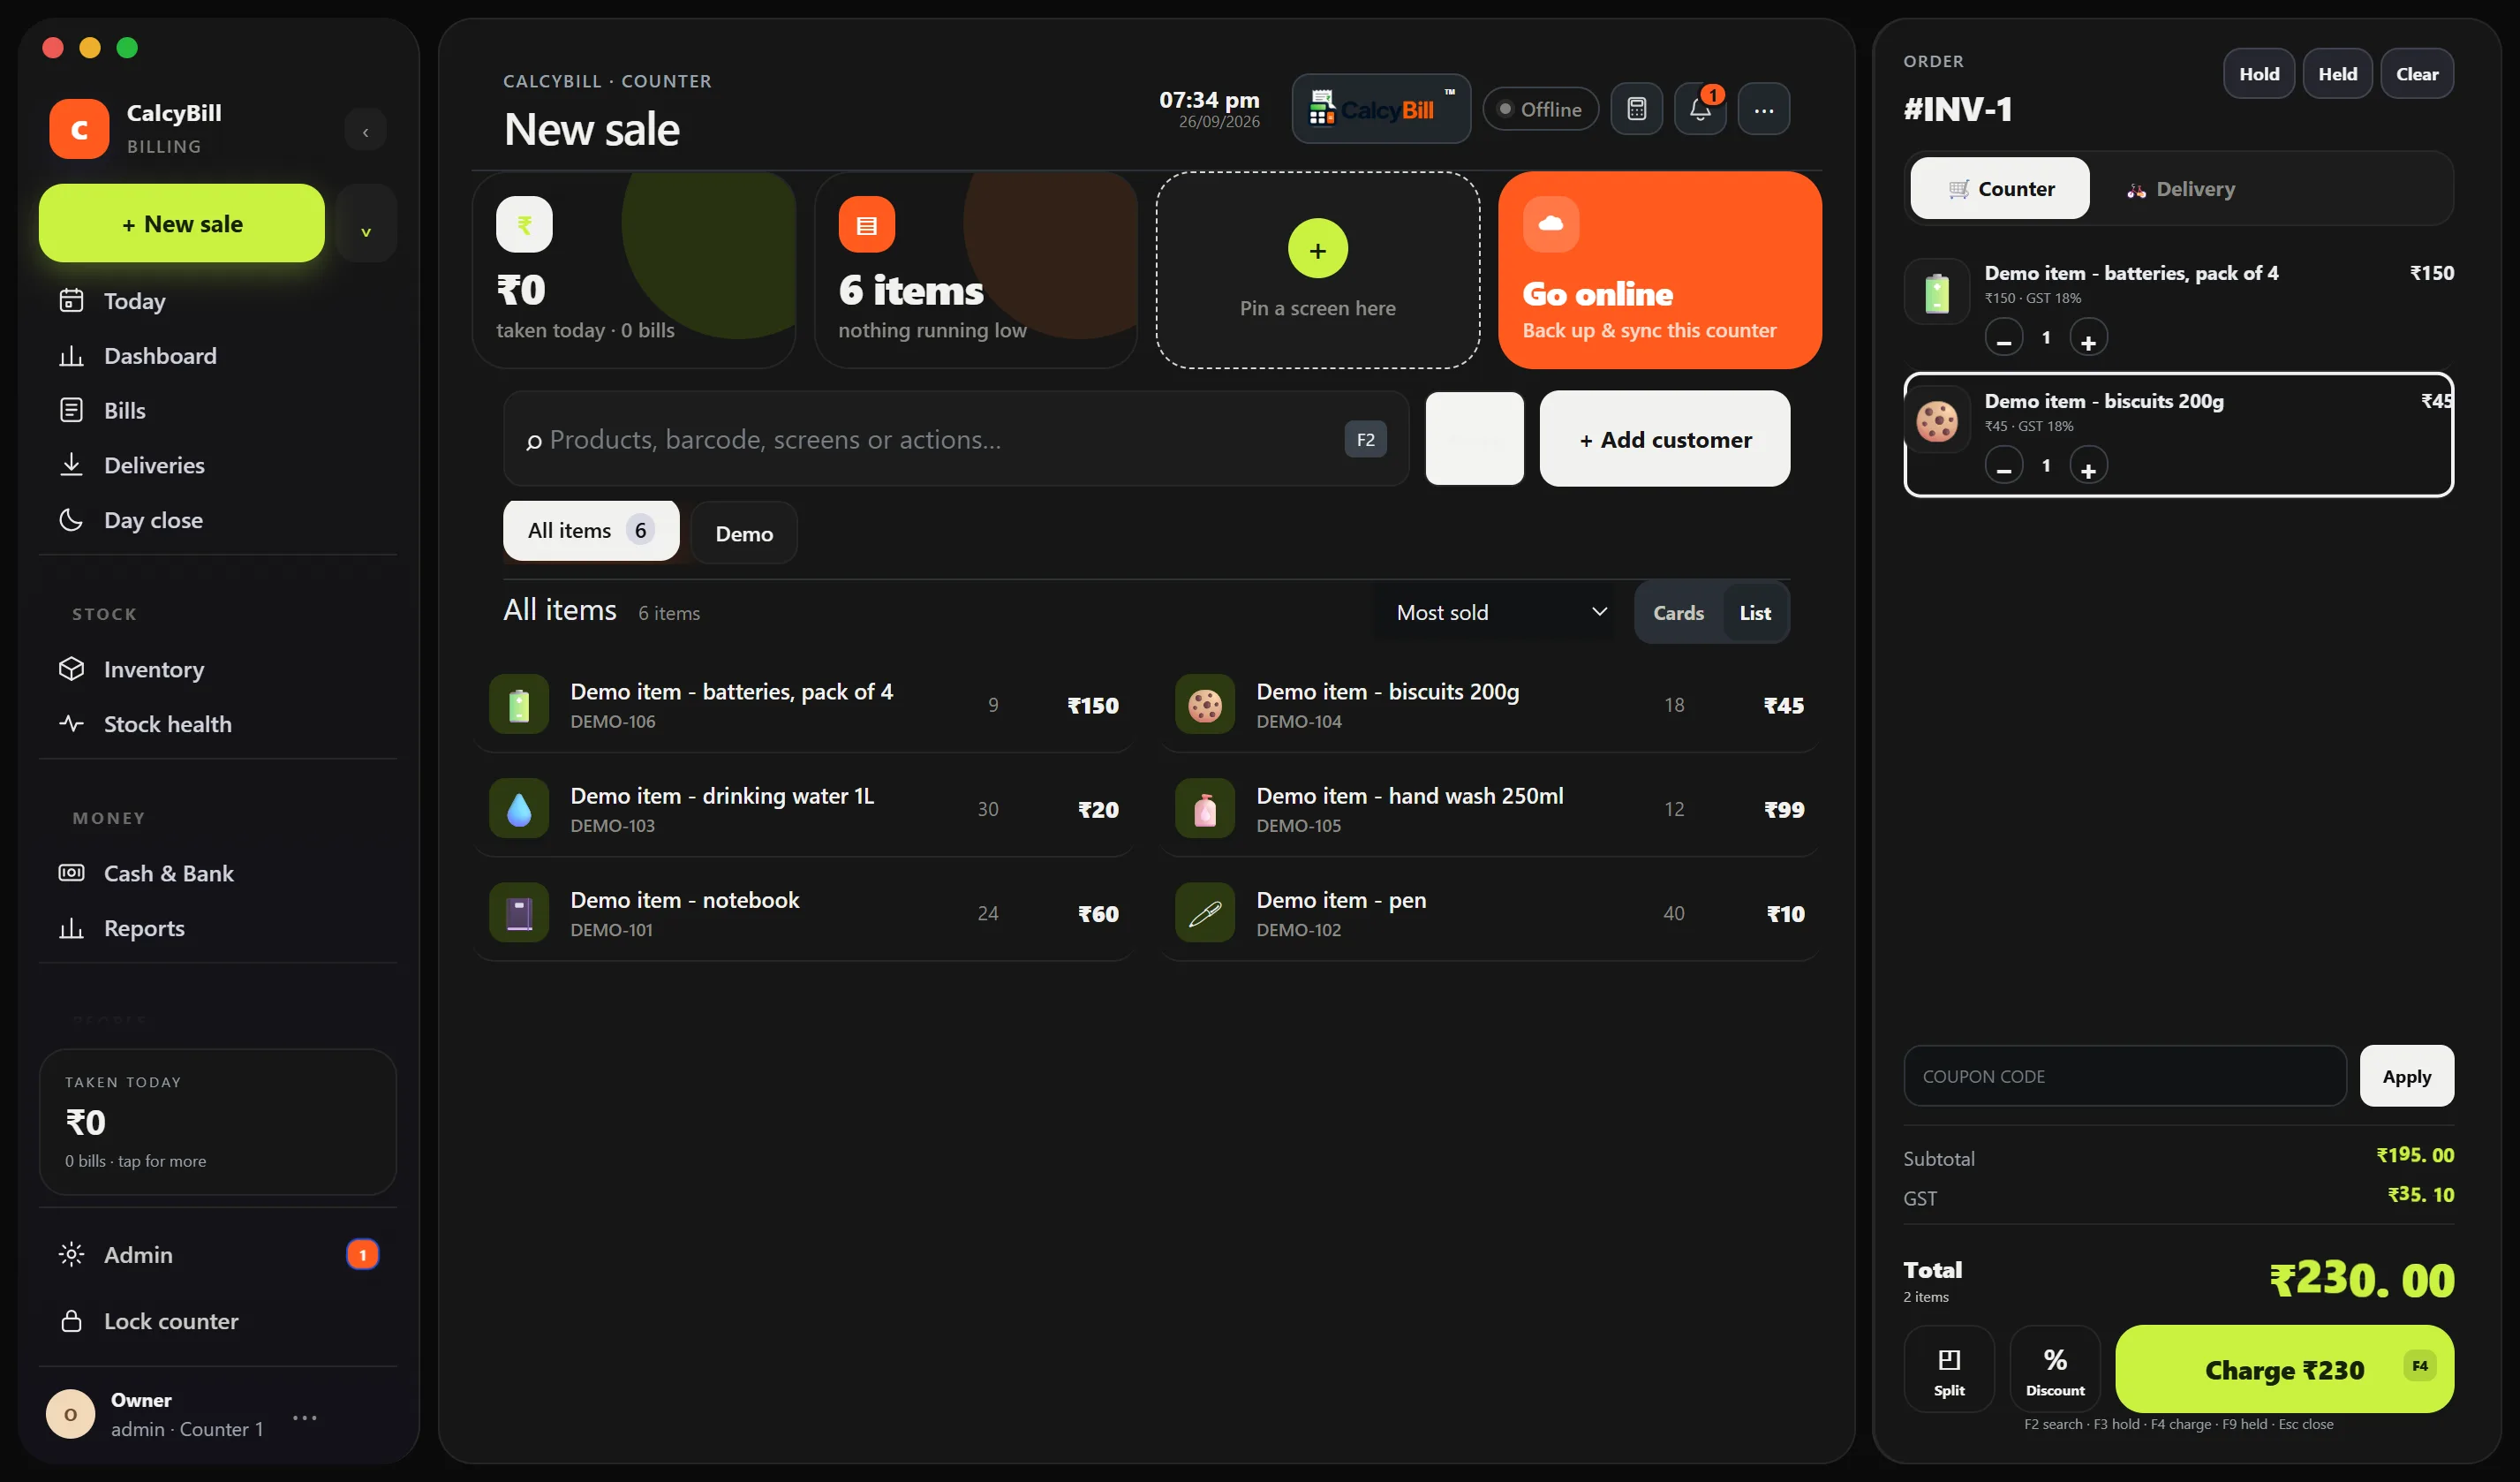Click the orange list icon on 6 items card

click(x=866, y=225)
